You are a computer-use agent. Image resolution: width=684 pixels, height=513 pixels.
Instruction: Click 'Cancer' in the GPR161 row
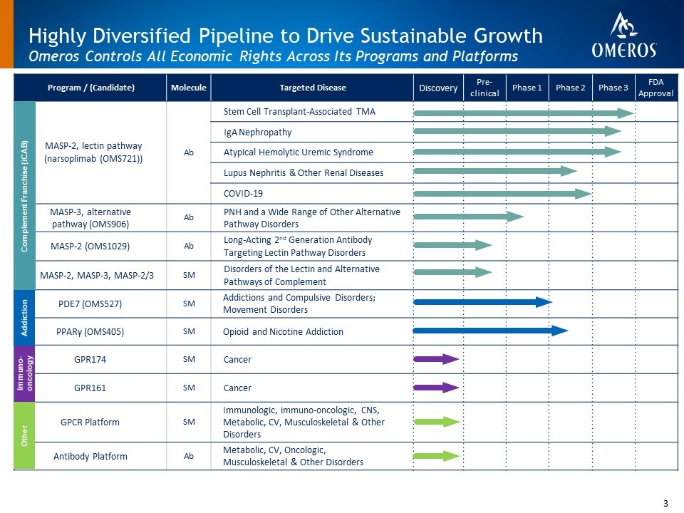pos(237,388)
